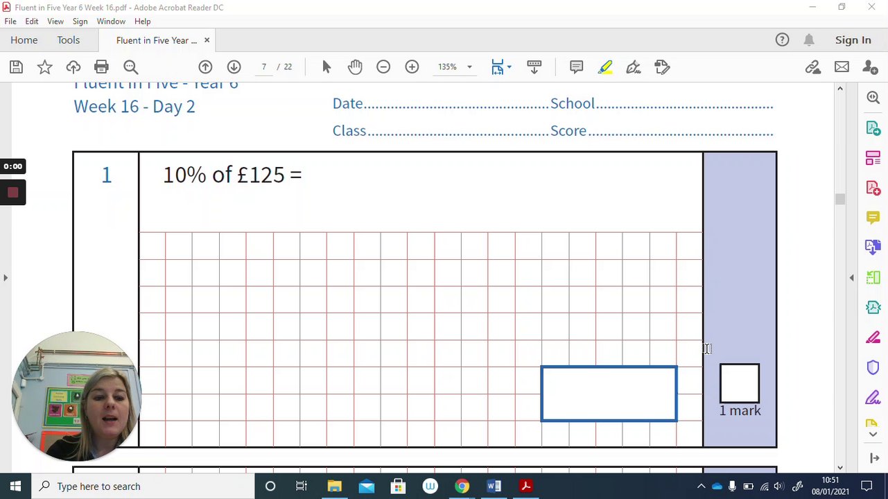
Task: Open Organize Pages pink icon in right pane
Action: (873, 158)
